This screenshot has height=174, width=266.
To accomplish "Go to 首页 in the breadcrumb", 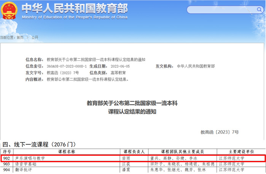I will point(20,38).
